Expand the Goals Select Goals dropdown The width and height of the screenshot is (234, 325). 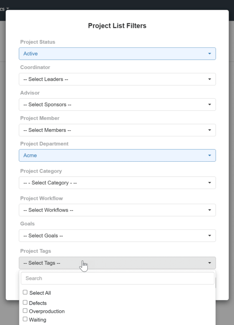(117, 236)
